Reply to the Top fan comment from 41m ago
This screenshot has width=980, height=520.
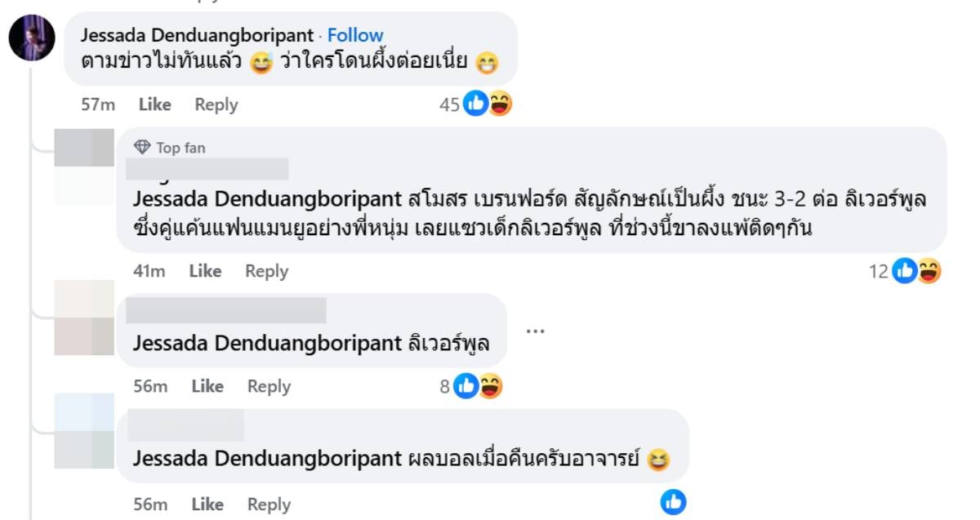[266, 271]
